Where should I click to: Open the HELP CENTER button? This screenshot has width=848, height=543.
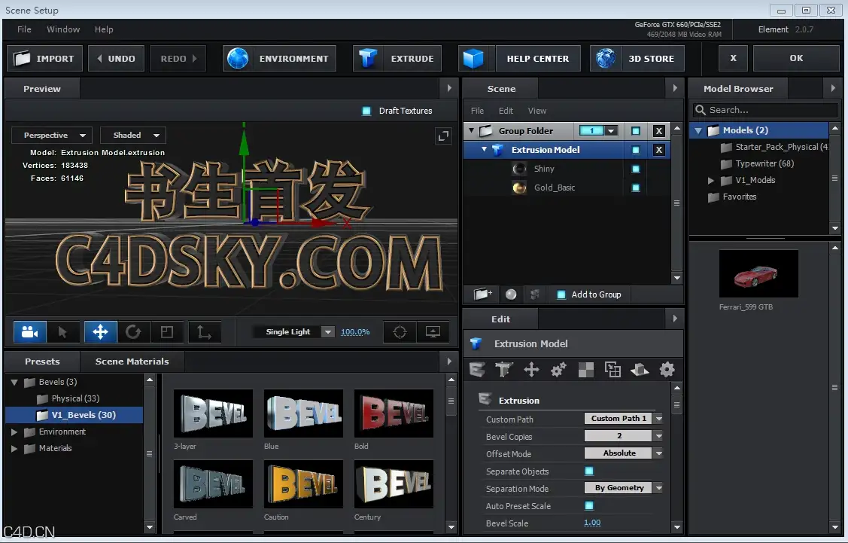tap(537, 59)
